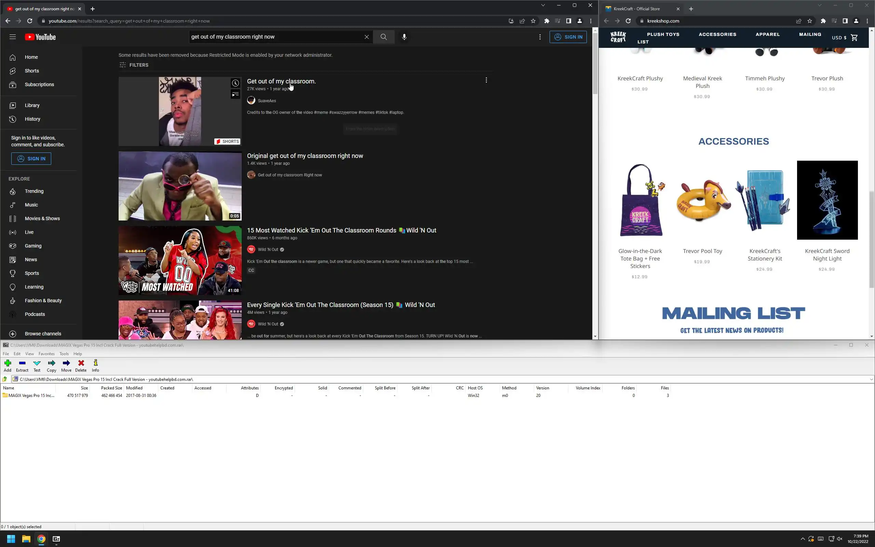
Task: Open the Tools menu in 7-Zip
Action: (64, 354)
